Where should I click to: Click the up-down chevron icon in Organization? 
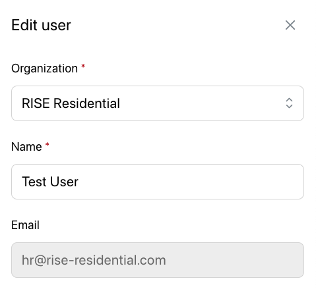click(x=289, y=103)
